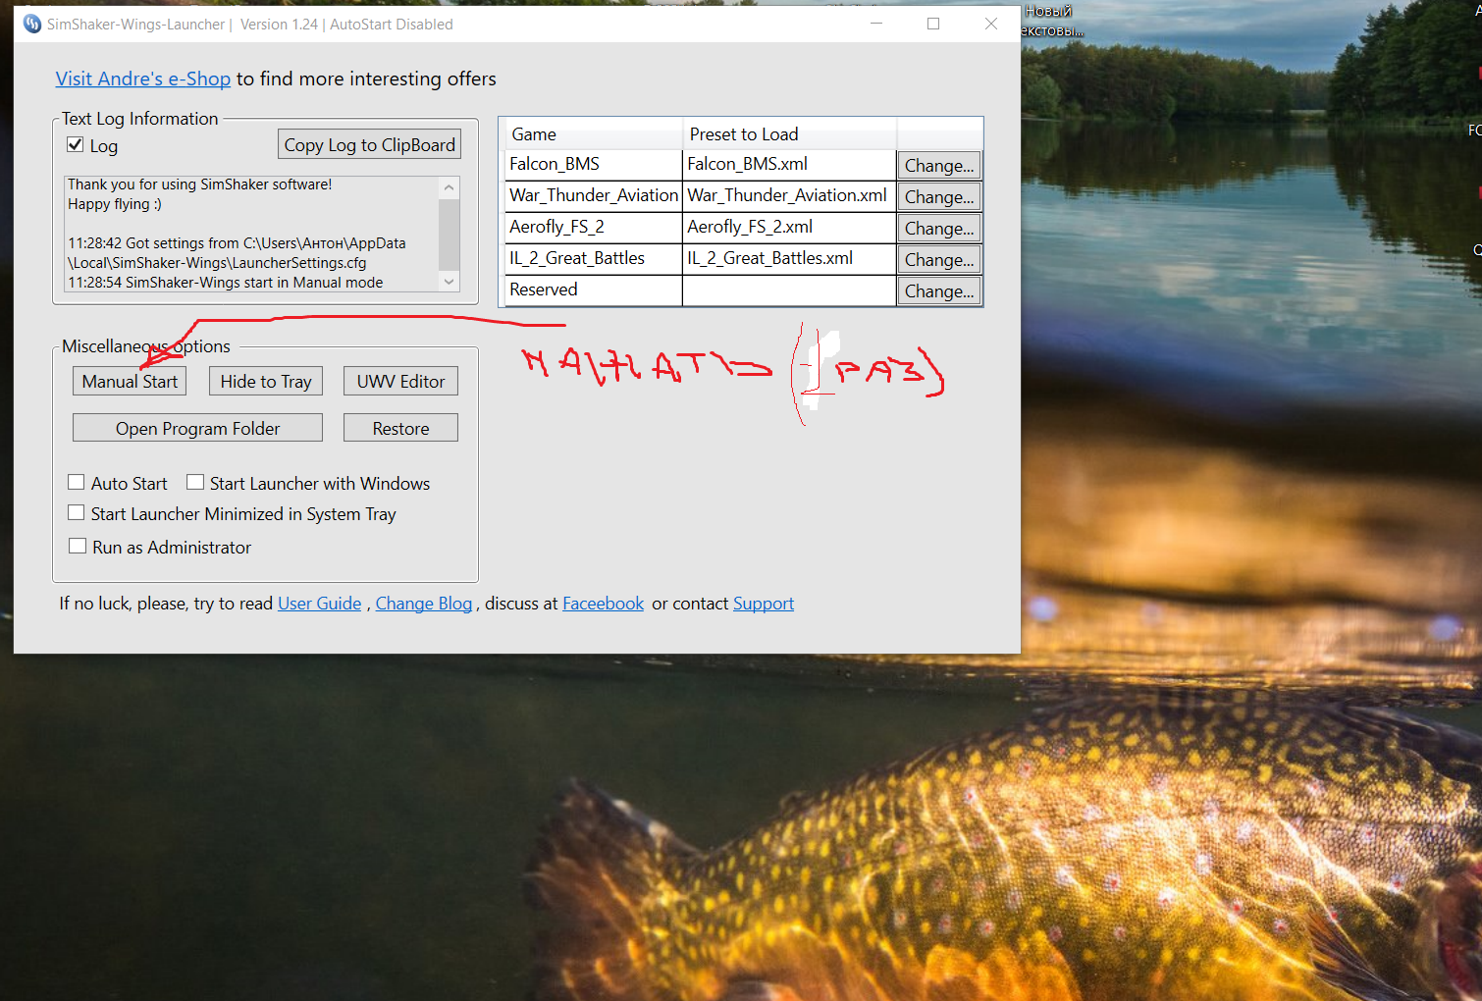Change preset for War_Thunder_Aviation
1482x1001 pixels.
pos(939,196)
